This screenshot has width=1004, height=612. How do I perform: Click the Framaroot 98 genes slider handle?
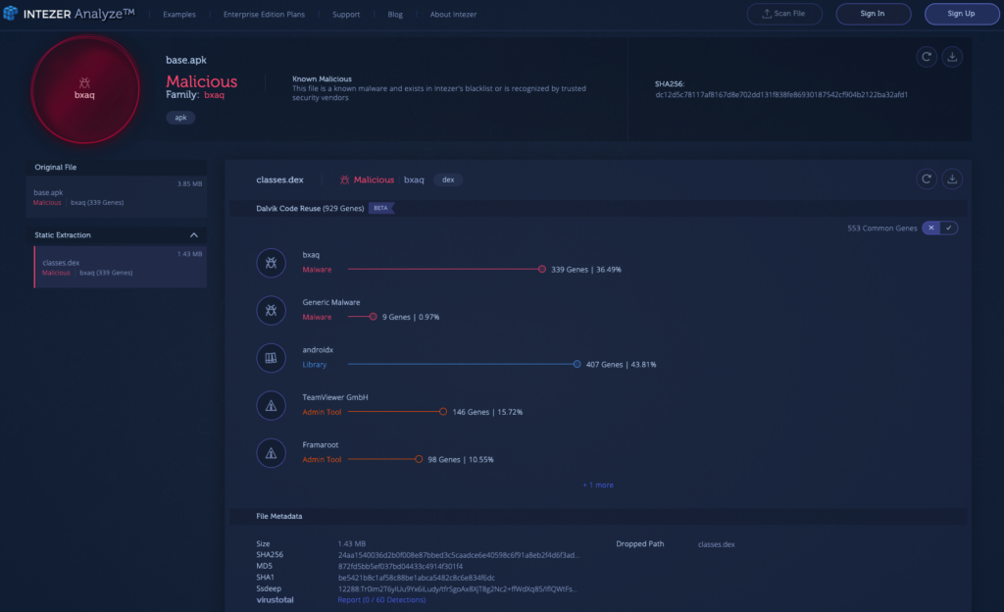pyautogui.click(x=419, y=459)
